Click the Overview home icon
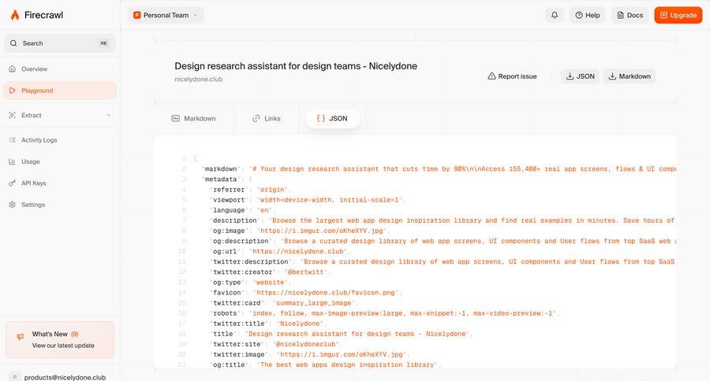The height and width of the screenshot is (381, 710). (x=13, y=69)
